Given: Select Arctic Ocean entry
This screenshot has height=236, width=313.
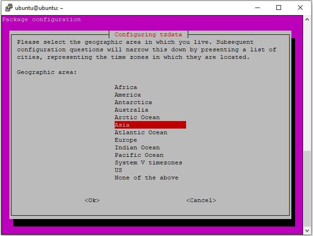Looking at the screenshot, I should point(137,117).
